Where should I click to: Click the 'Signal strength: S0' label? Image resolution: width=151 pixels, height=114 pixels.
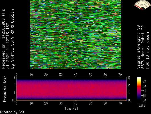[138, 47]
